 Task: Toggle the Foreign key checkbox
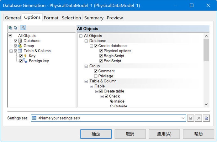click(x=21, y=61)
